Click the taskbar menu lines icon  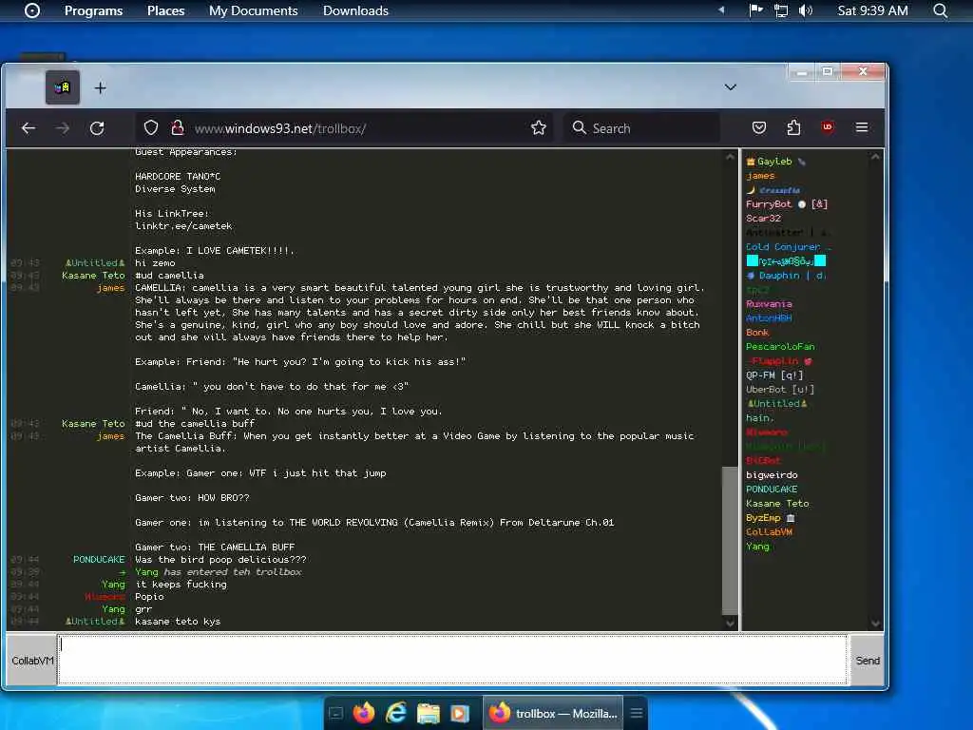pyautogui.click(x=637, y=713)
